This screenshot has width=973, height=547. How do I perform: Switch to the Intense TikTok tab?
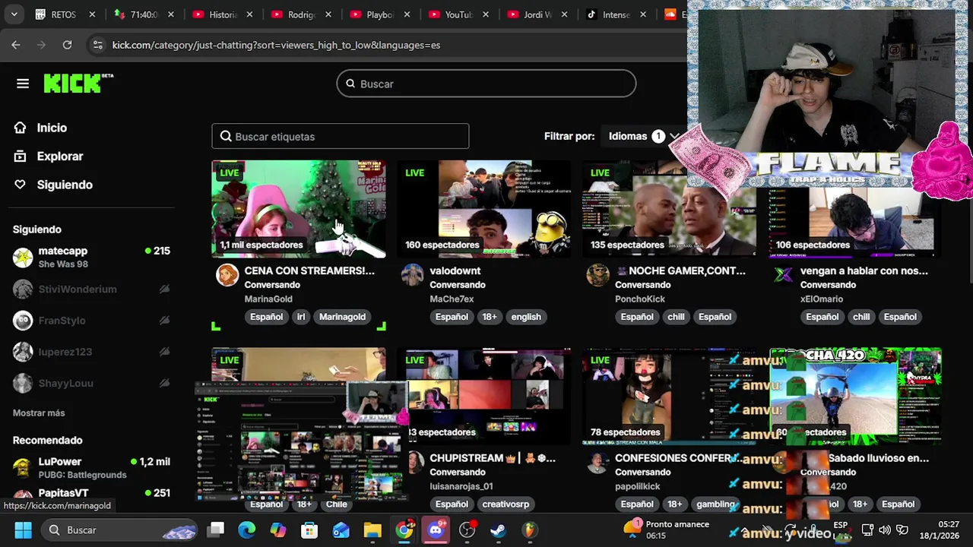(x=615, y=14)
